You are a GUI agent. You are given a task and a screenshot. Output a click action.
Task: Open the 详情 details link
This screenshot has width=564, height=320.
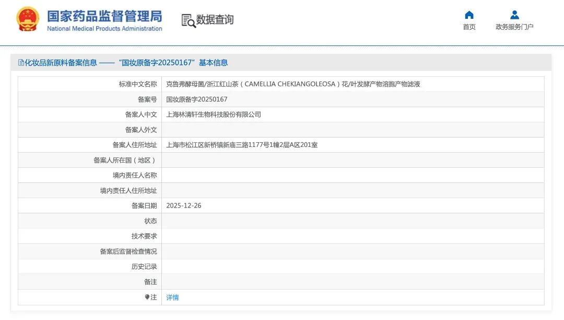point(172,297)
